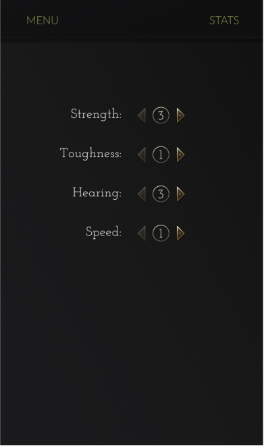Image resolution: width=264 pixels, height=446 pixels.
Task: Decrease Strength with the left arrow
Action: [x=142, y=115]
